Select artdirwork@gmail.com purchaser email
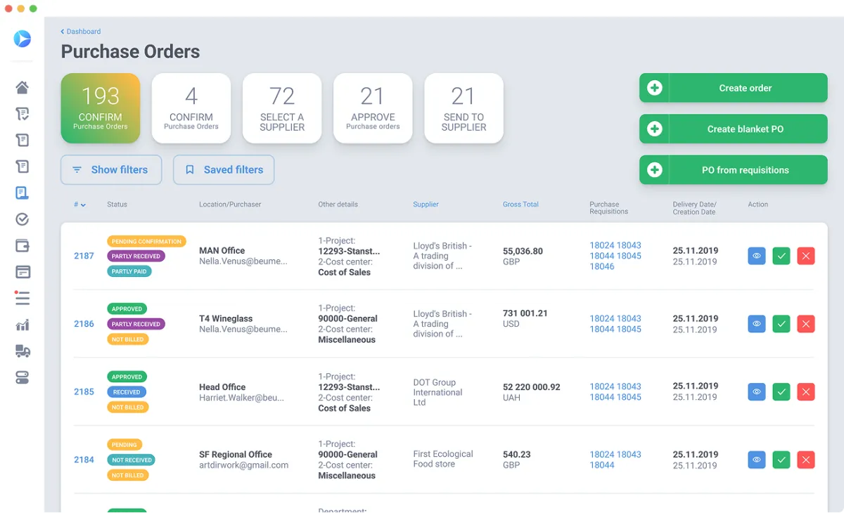The image size is (844, 513). coord(244,465)
